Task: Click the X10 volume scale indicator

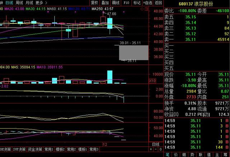Action: 152,81
